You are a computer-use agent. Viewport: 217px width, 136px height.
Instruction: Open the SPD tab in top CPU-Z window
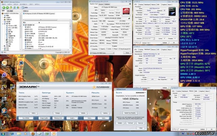point(158,4)
